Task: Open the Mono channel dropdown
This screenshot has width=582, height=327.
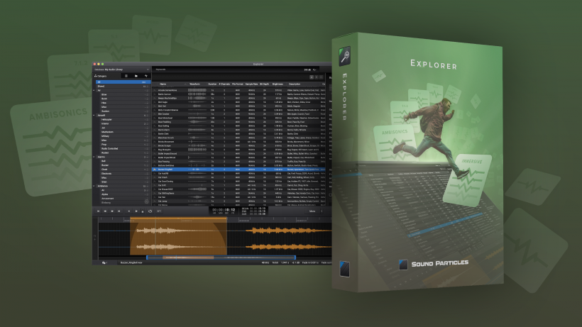Action: click(315, 211)
